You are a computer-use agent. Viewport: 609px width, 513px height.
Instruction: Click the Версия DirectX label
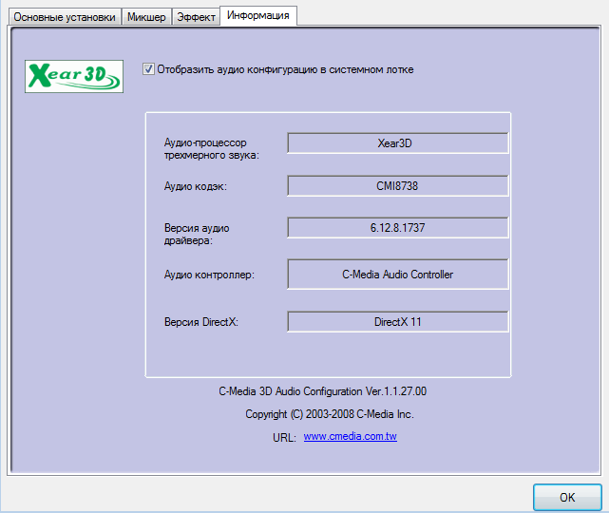click(200, 323)
